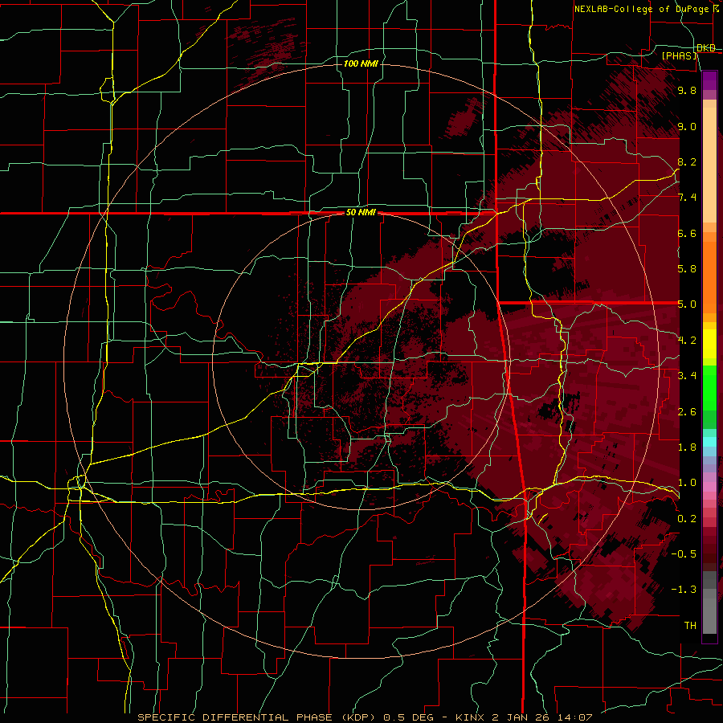Click the -0.5 value on the color scale
This screenshot has width=723, height=723.
684,554
